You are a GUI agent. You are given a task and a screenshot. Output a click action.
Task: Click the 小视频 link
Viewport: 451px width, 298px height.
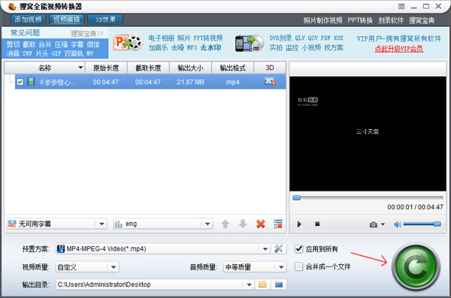pos(311,48)
